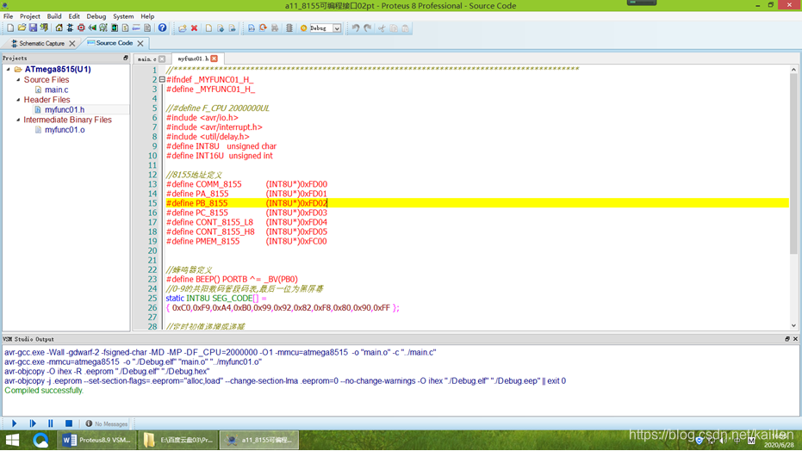Open the Proteus8.9 VSM Word taskbar item

click(97, 440)
